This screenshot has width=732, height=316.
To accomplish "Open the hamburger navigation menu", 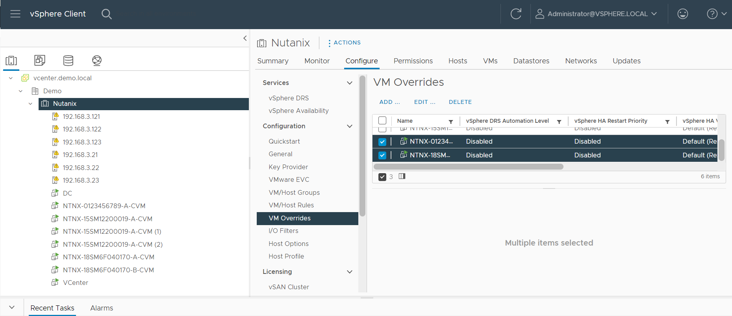I will pos(15,14).
